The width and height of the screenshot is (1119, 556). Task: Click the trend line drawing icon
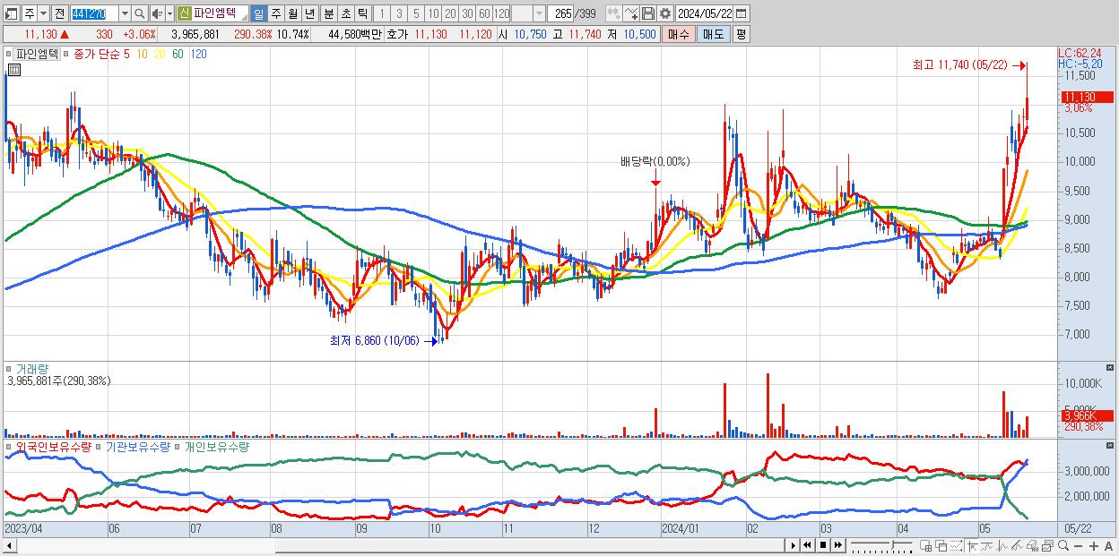pyautogui.click(x=987, y=545)
